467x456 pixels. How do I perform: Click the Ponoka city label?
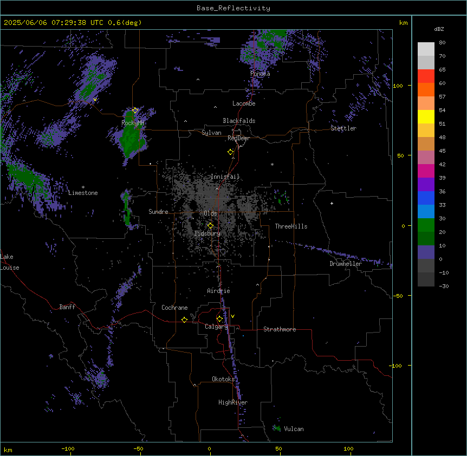[x=260, y=74]
